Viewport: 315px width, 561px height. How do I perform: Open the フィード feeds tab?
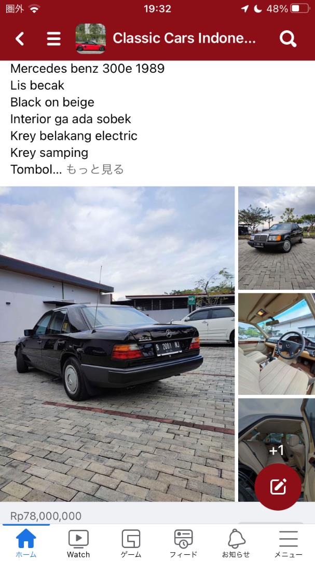(183, 543)
